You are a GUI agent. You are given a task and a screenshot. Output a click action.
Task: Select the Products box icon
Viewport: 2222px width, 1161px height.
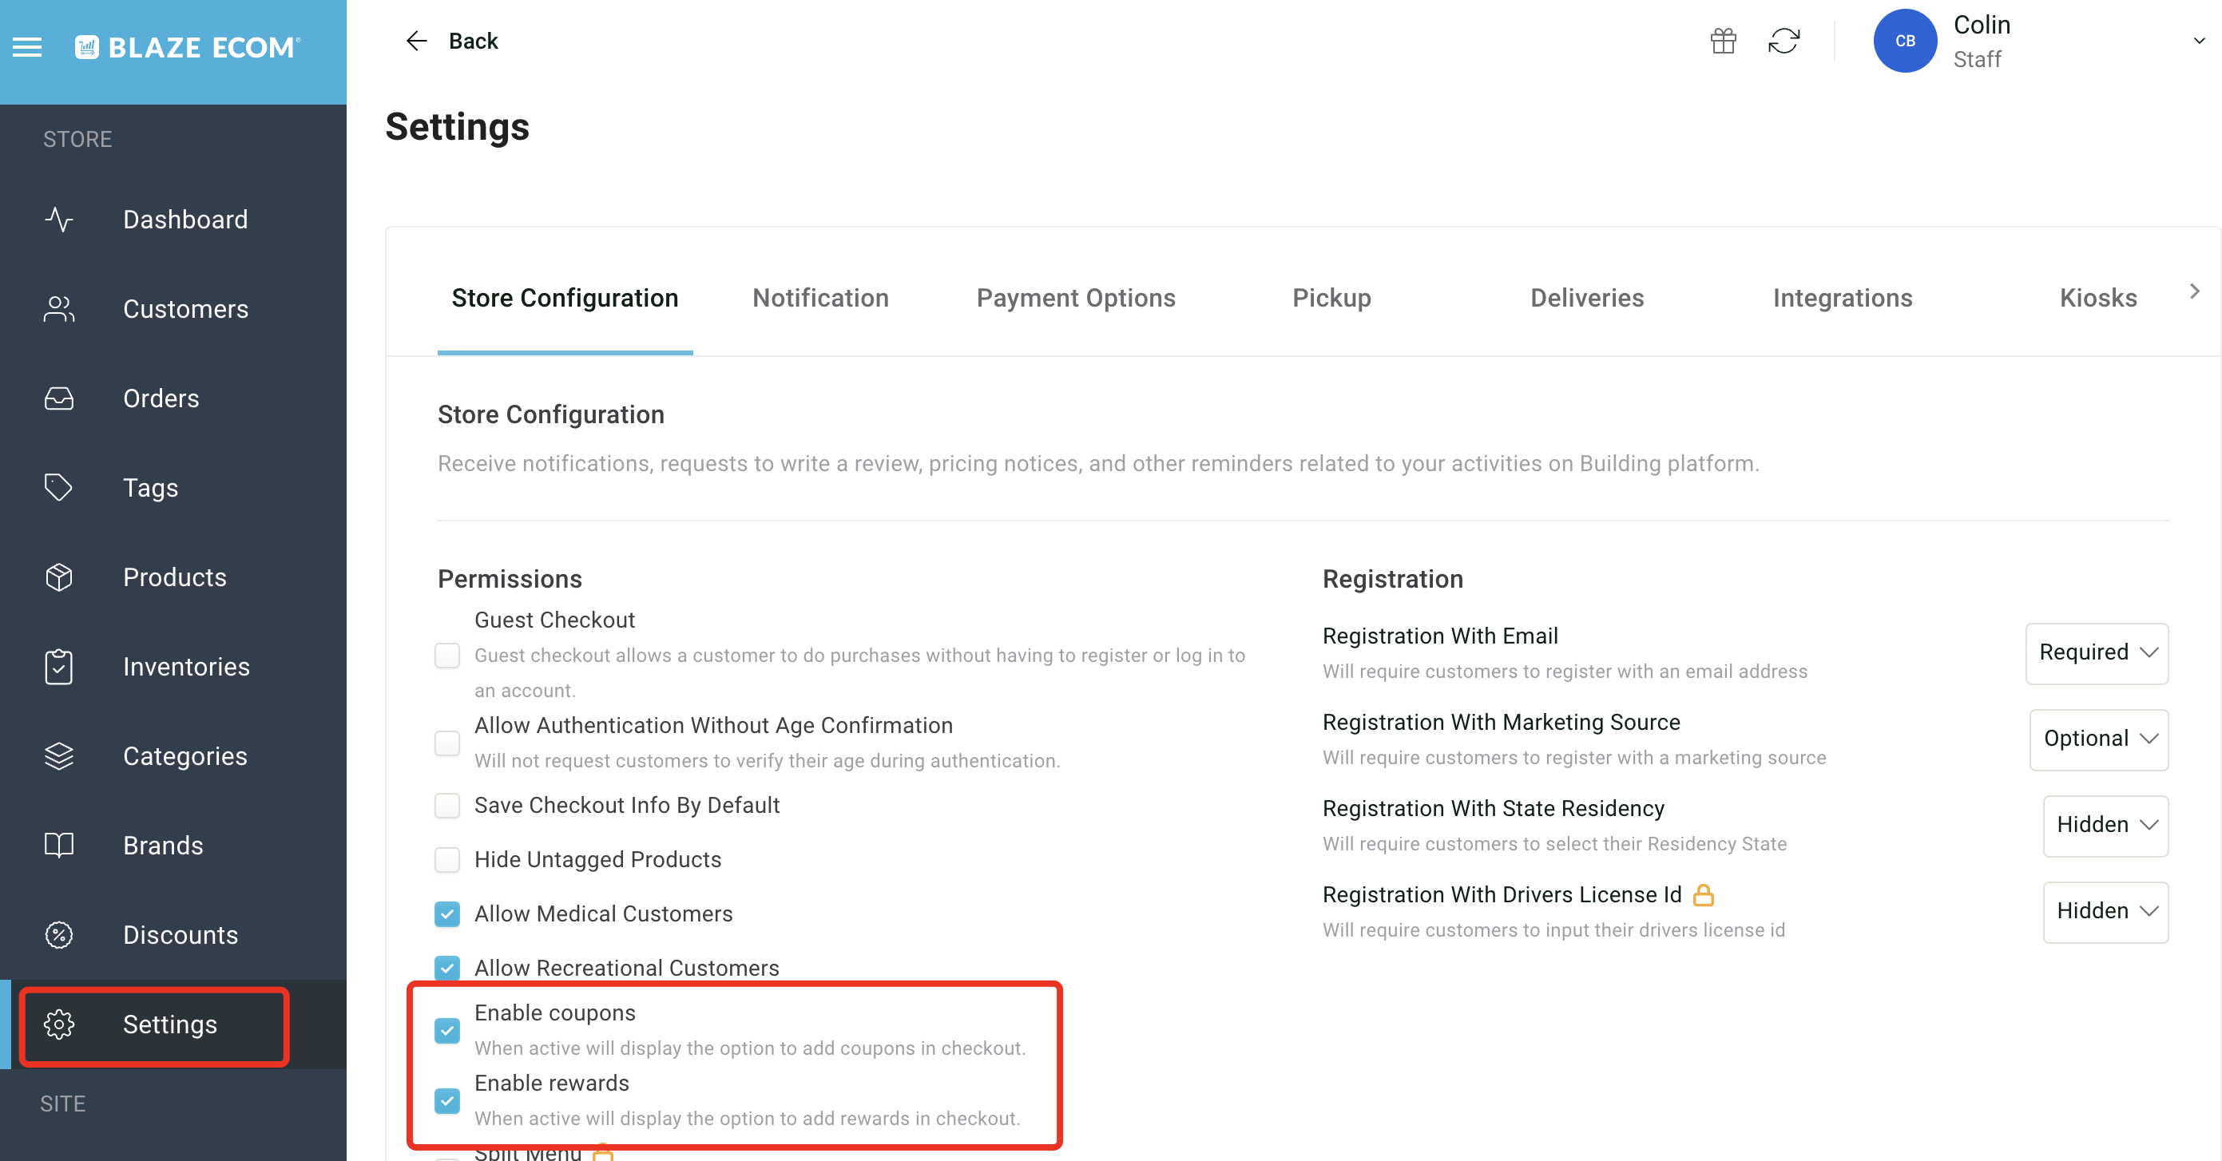coord(58,577)
